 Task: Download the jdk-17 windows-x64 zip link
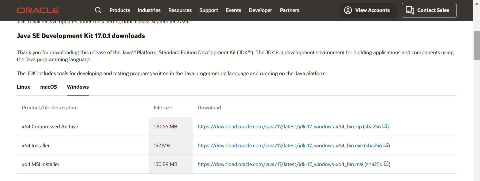[280, 127]
